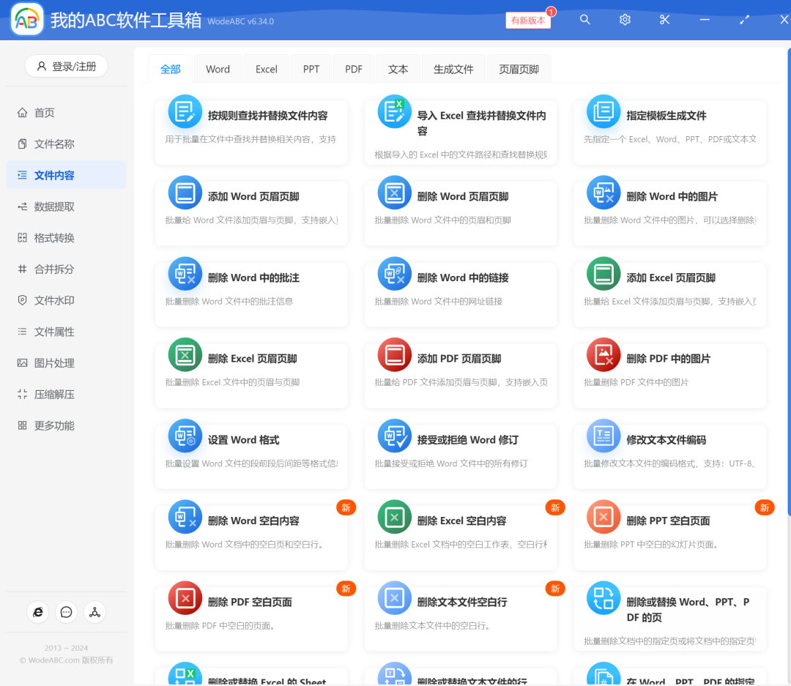This screenshot has width=791, height=686.
Task: Click the chat feedback icon at bottom left
Action: pyautogui.click(x=66, y=612)
